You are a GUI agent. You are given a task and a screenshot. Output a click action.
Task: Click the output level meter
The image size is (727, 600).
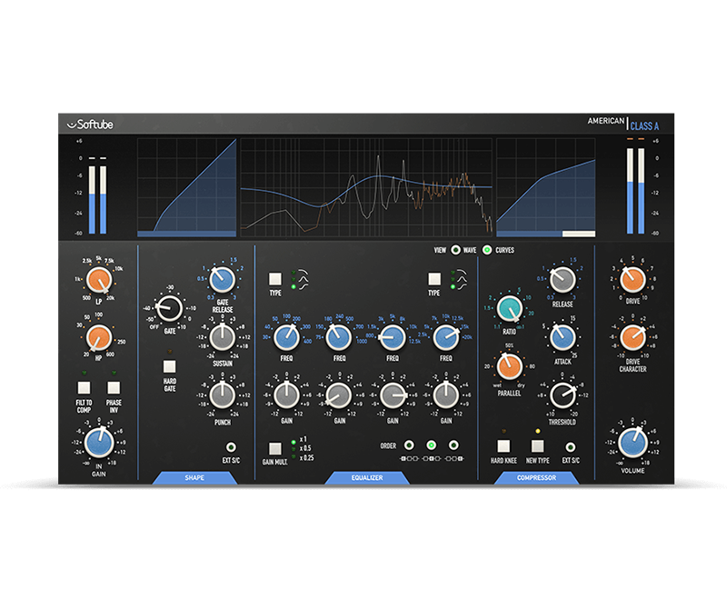tap(635, 187)
